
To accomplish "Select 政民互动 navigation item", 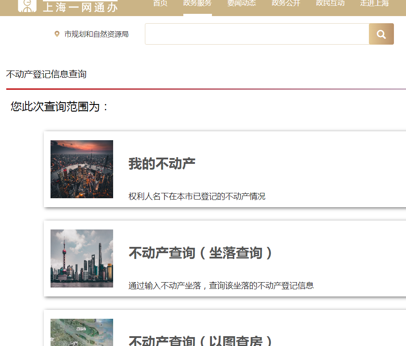I will click(330, 4).
